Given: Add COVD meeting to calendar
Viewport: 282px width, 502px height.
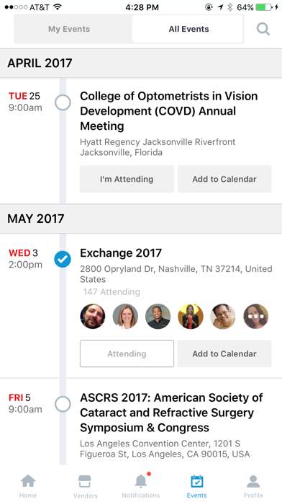Looking at the screenshot, I should pyautogui.click(x=224, y=179).
